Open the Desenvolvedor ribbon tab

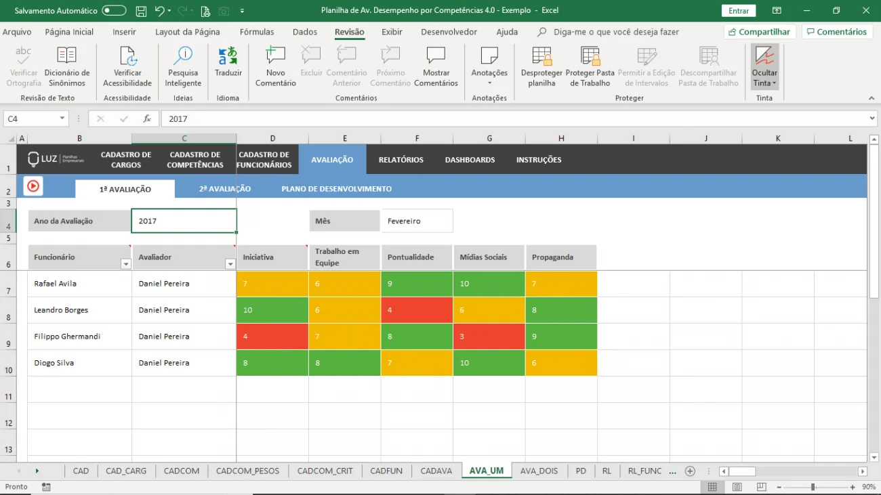(x=449, y=32)
